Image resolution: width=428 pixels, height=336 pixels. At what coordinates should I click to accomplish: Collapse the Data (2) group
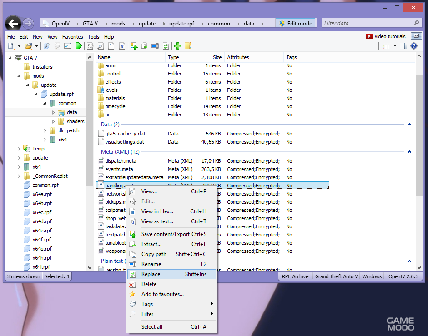click(x=409, y=125)
